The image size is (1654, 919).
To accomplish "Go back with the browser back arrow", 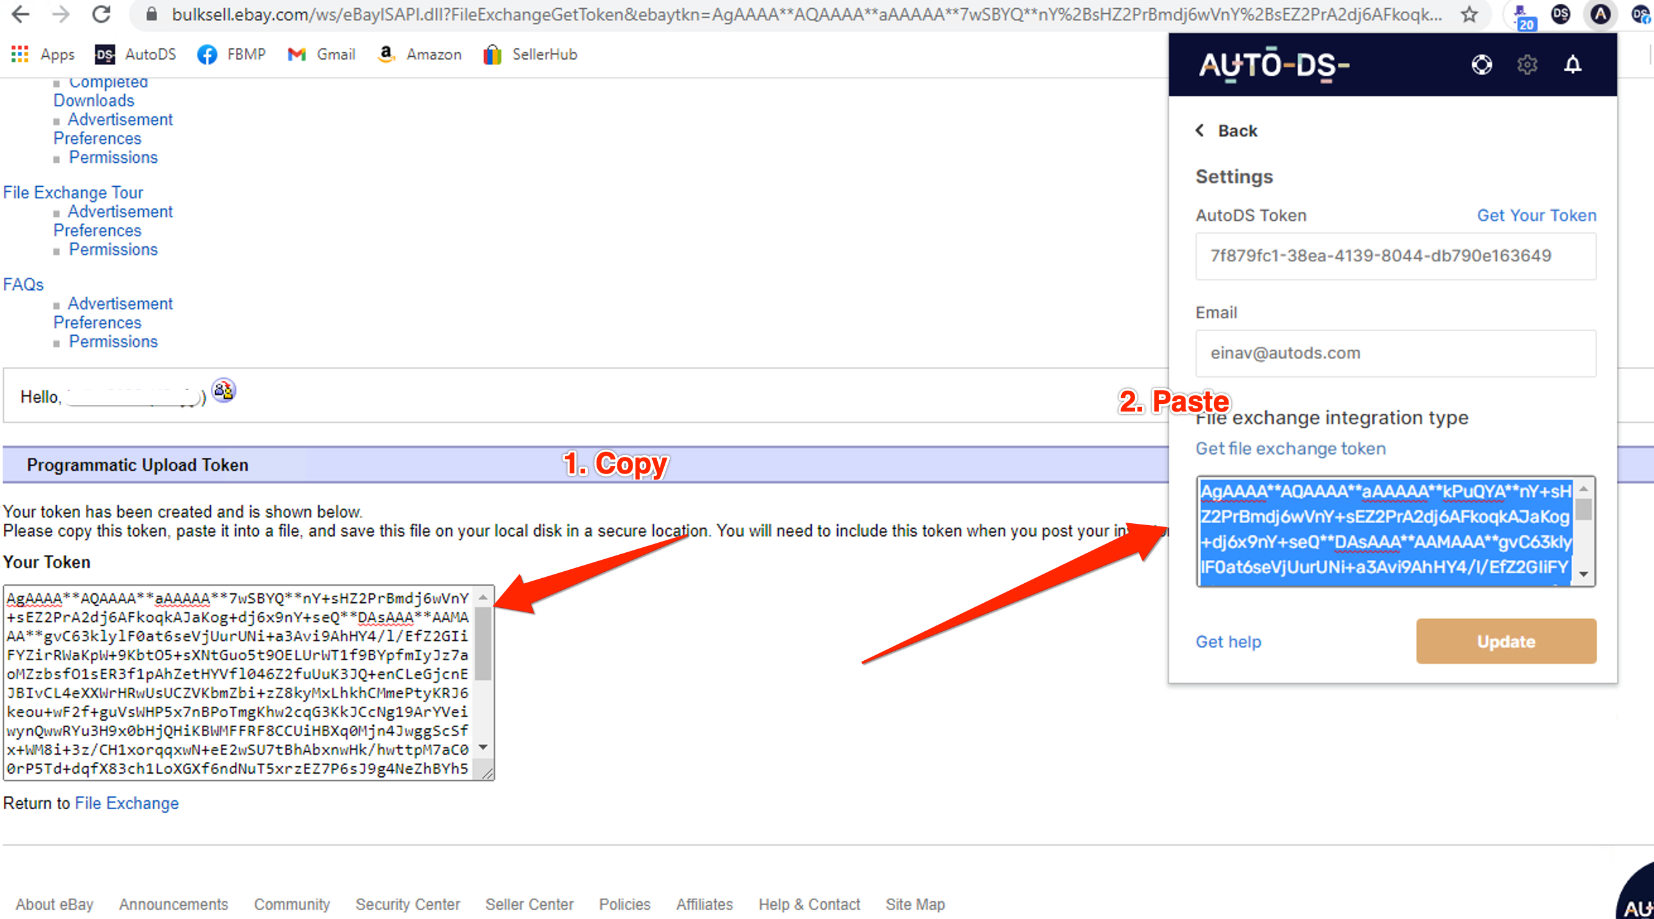I will pyautogui.click(x=21, y=14).
